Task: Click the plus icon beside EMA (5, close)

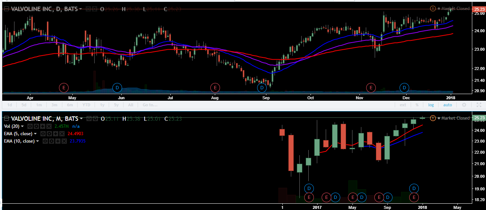Action: coord(56,134)
